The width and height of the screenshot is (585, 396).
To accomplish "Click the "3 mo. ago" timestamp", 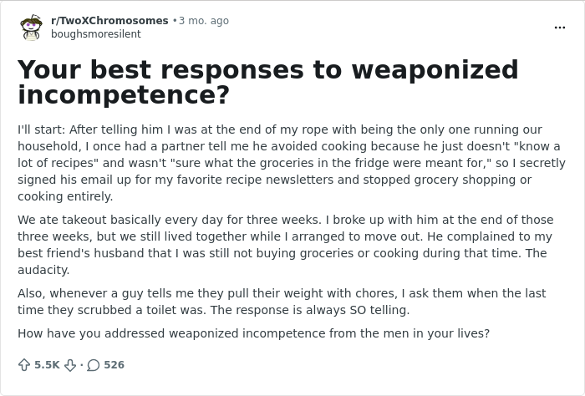I will coord(203,20).
